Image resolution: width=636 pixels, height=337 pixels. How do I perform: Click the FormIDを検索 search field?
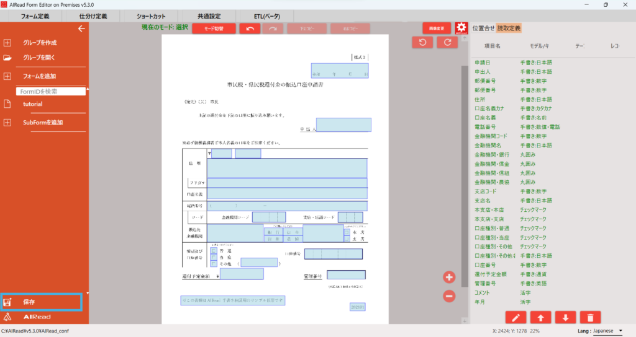coord(51,91)
